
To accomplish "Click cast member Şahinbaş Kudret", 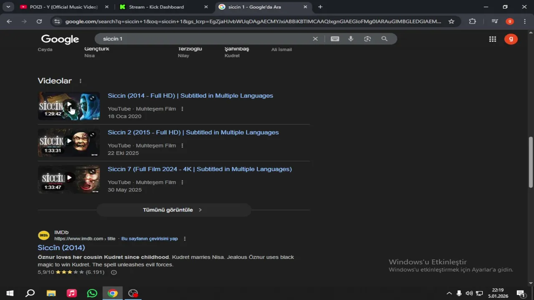I will (x=237, y=52).
